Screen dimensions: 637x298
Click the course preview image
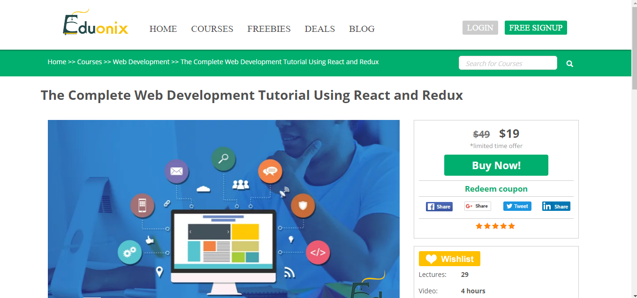[224, 209]
